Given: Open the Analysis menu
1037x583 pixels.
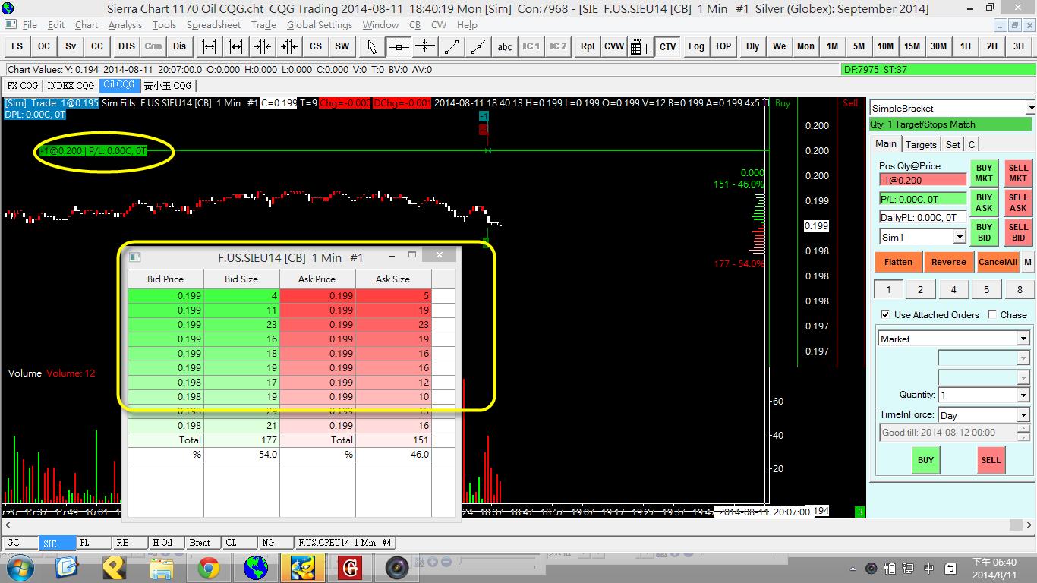Looking at the screenshot, I should [125, 25].
